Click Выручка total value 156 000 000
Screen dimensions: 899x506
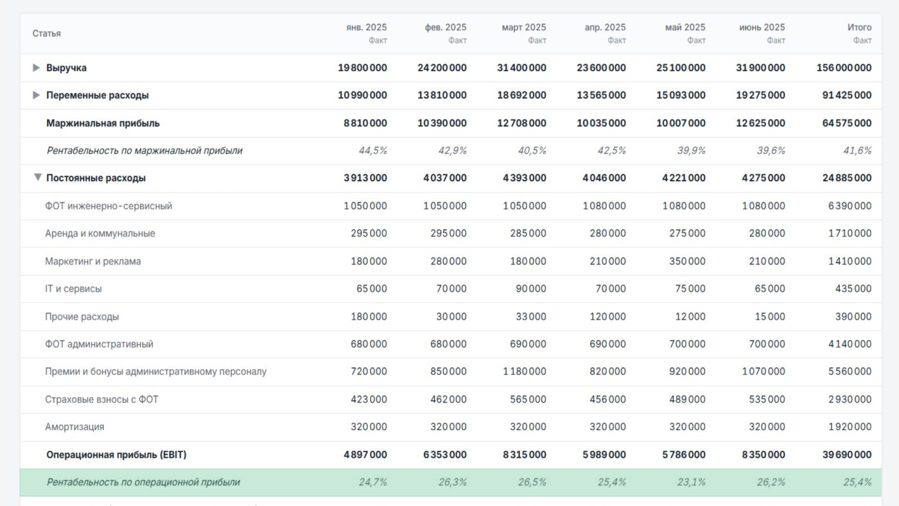(x=844, y=67)
